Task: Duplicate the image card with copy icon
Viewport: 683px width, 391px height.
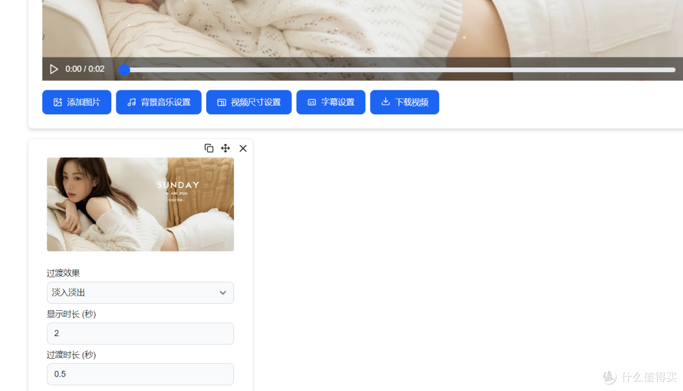Action: pos(209,148)
